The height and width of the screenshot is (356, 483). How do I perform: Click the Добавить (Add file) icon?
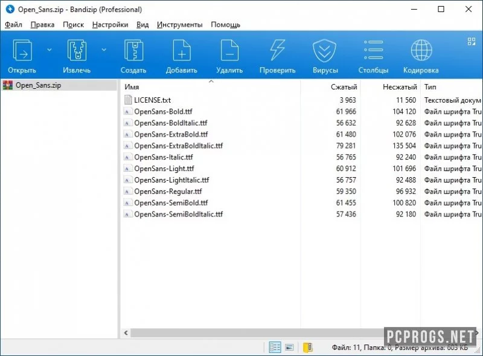182,50
